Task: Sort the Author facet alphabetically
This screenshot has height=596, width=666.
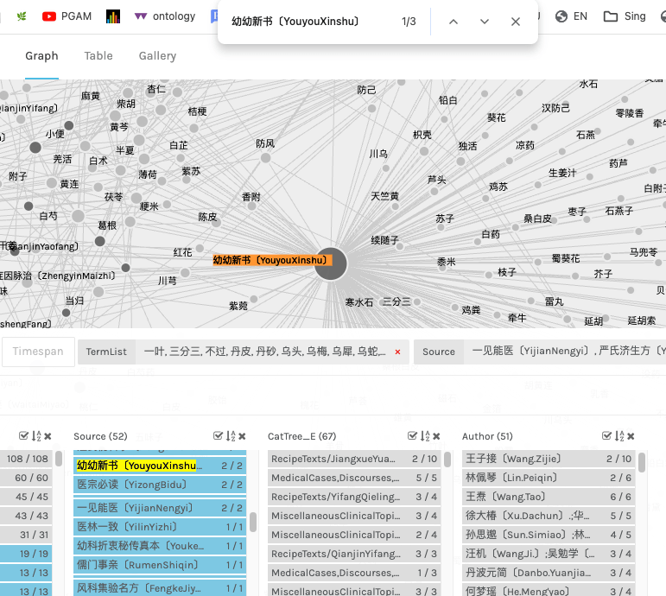Action: (x=618, y=437)
